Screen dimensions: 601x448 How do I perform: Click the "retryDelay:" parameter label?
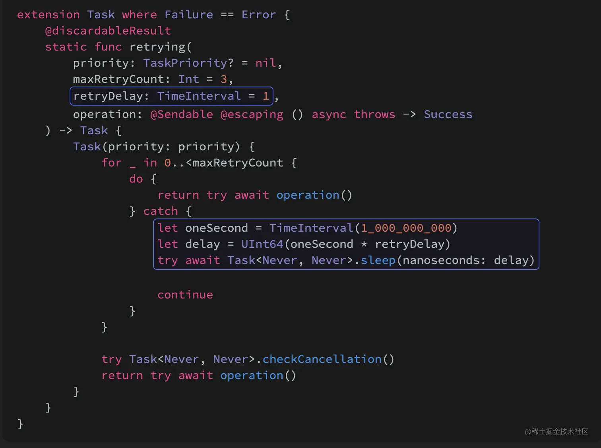(111, 96)
